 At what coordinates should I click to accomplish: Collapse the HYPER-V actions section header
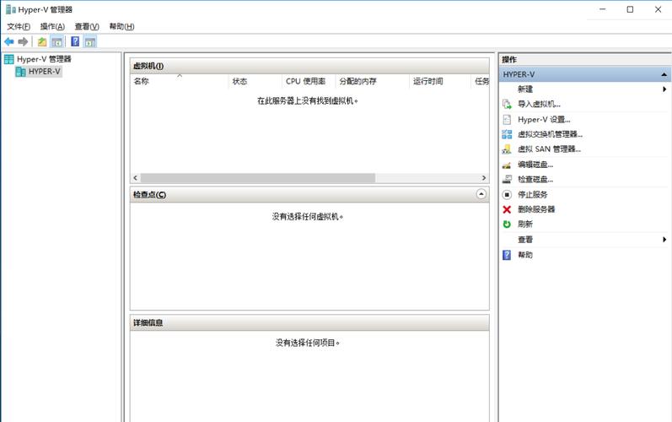[664, 74]
